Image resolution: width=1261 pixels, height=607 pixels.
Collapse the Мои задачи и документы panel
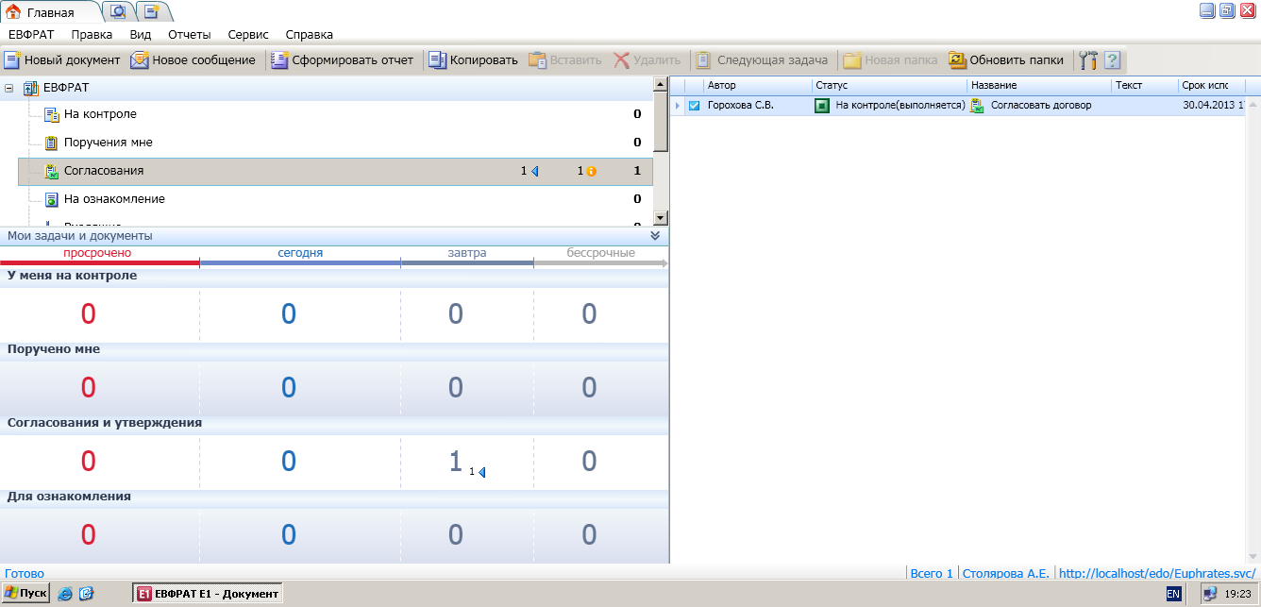coord(655,236)
